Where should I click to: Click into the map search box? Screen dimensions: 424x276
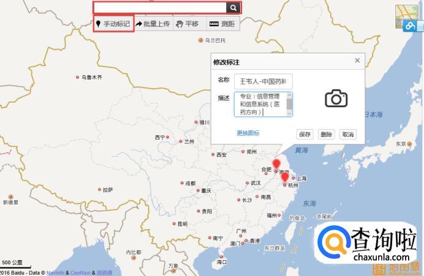tap(160, 8)
